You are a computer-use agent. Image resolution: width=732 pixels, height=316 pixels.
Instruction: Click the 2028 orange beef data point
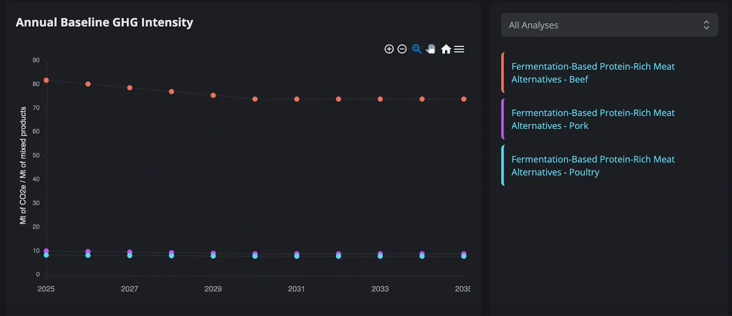(172, 91)
